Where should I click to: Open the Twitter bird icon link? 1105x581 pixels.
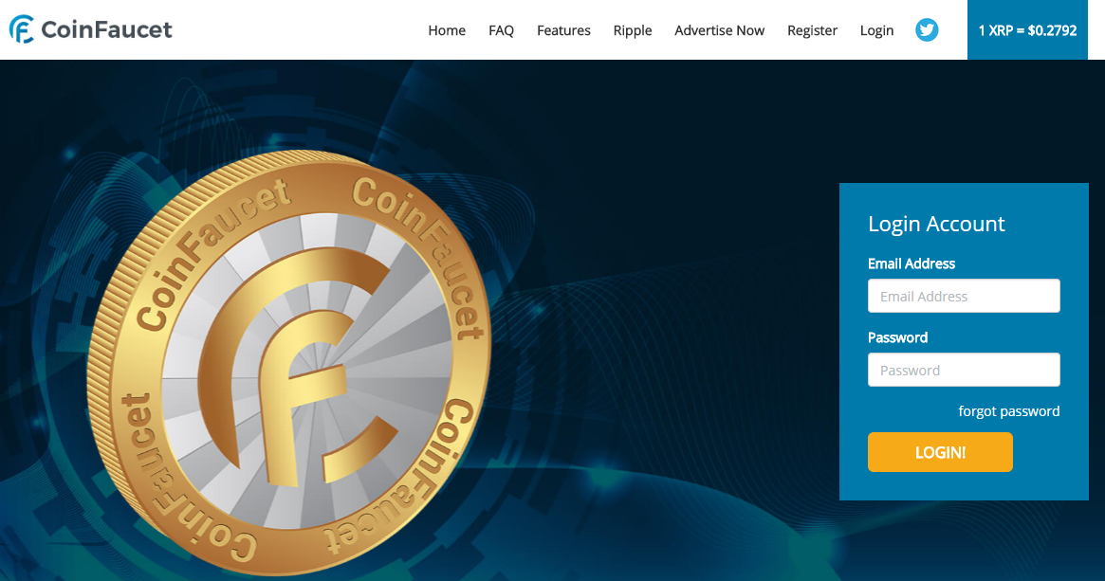tap(927, 29)
